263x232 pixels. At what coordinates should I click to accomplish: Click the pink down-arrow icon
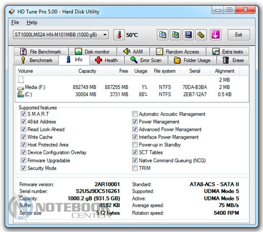216,35
